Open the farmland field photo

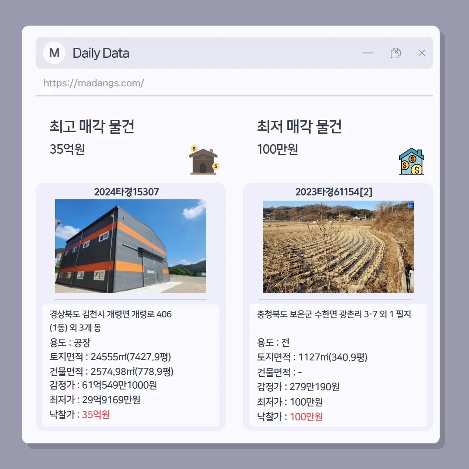click(338, 247)
